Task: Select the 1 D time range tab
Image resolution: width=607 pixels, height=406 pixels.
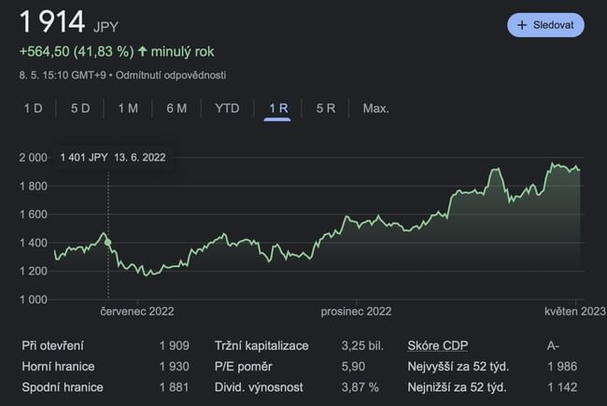Action: (x=33, y=108)
